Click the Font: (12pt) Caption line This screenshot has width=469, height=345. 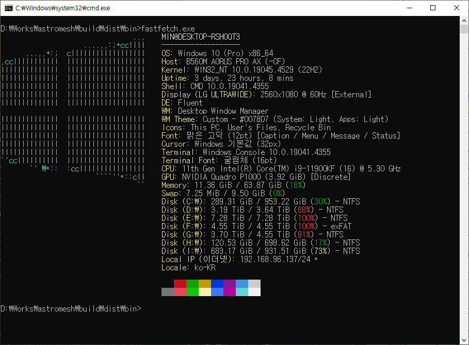281,136
